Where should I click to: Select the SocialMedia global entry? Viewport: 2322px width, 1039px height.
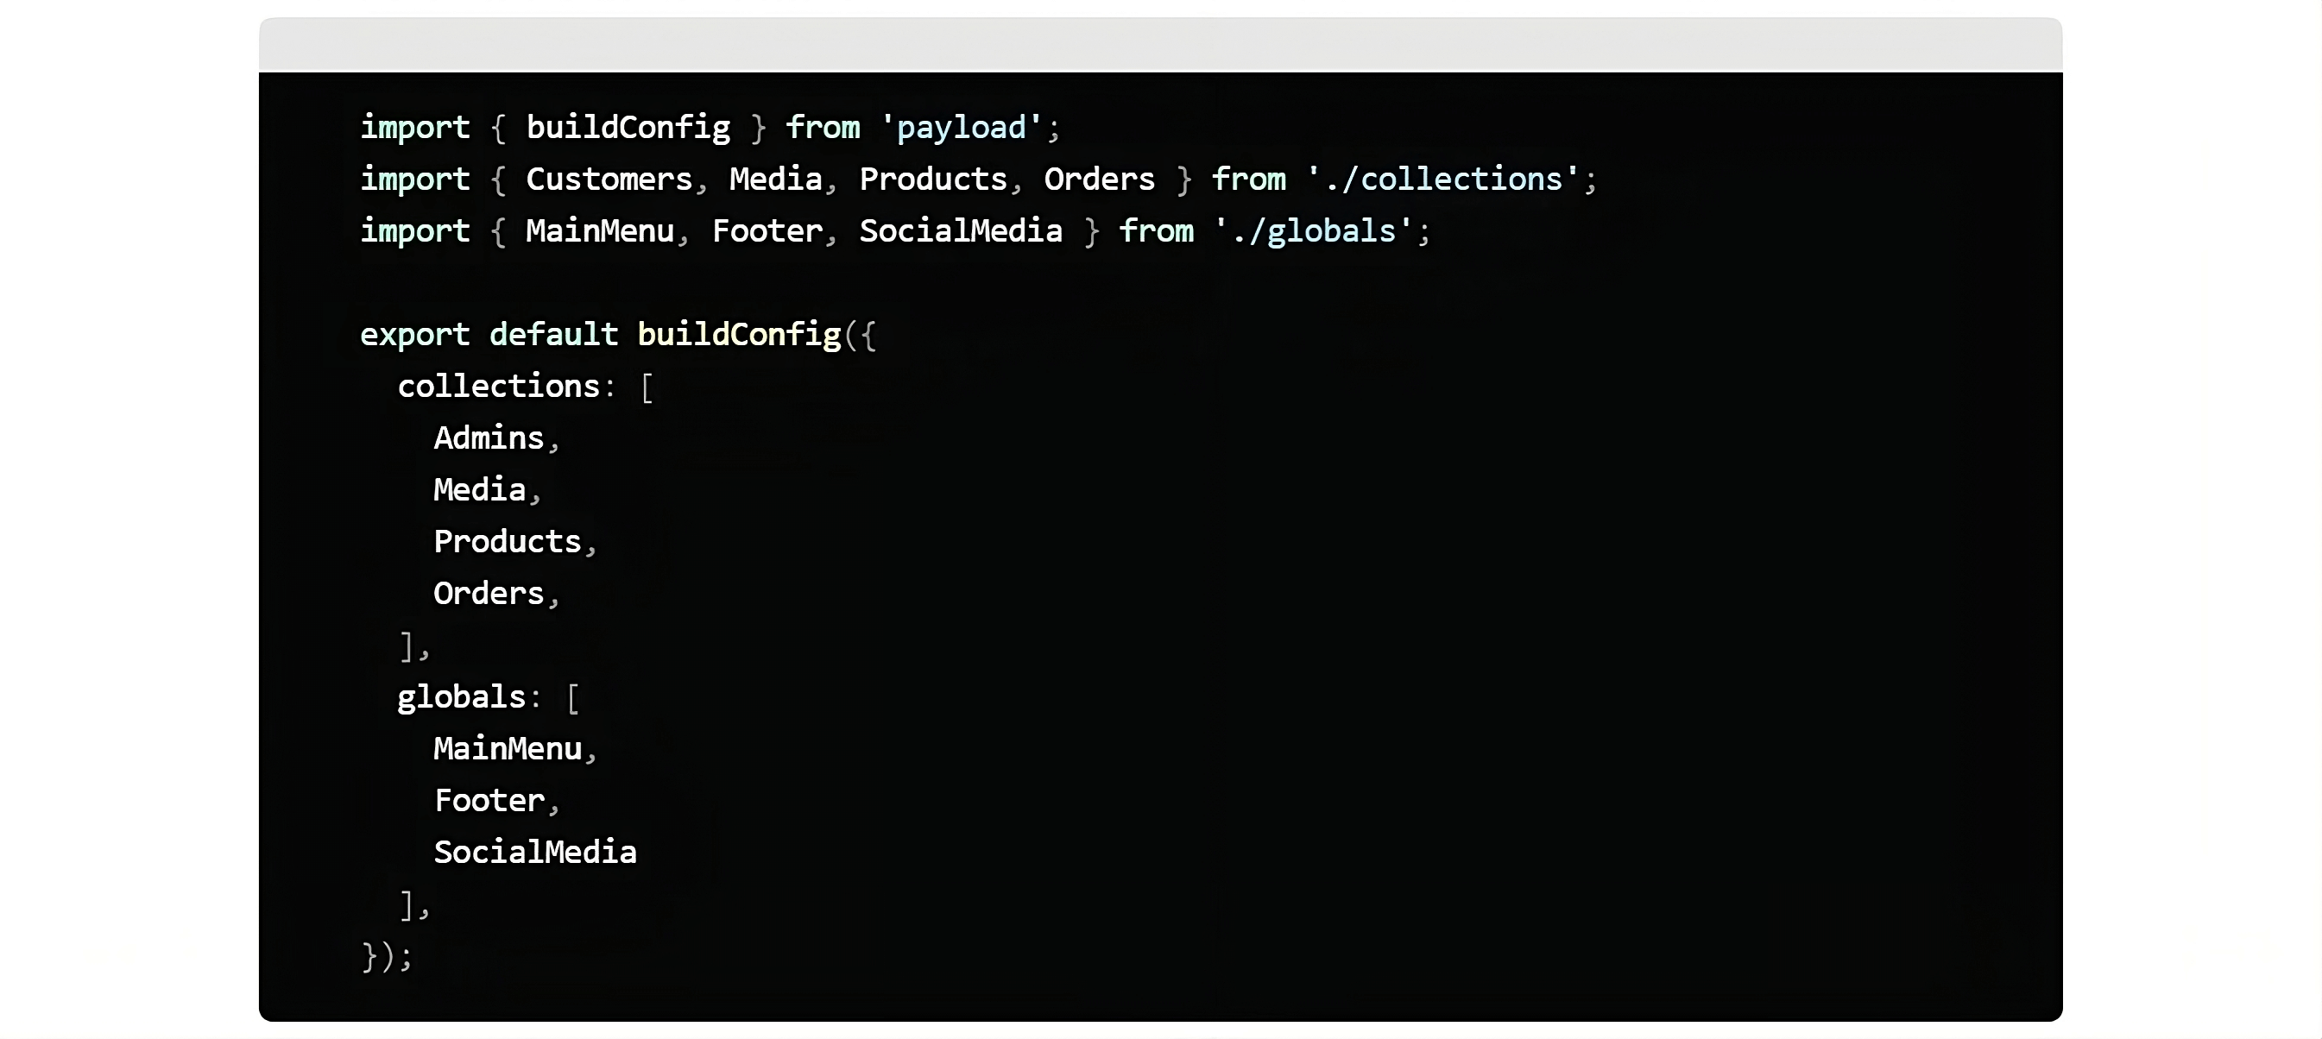533,851
